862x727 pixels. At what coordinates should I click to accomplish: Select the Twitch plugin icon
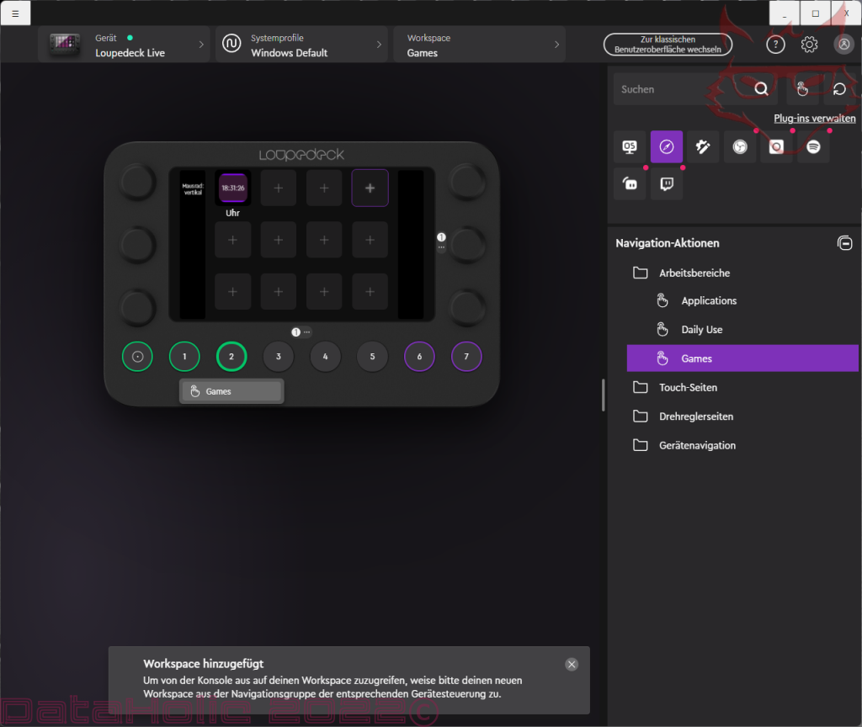[x=667, y=183]
